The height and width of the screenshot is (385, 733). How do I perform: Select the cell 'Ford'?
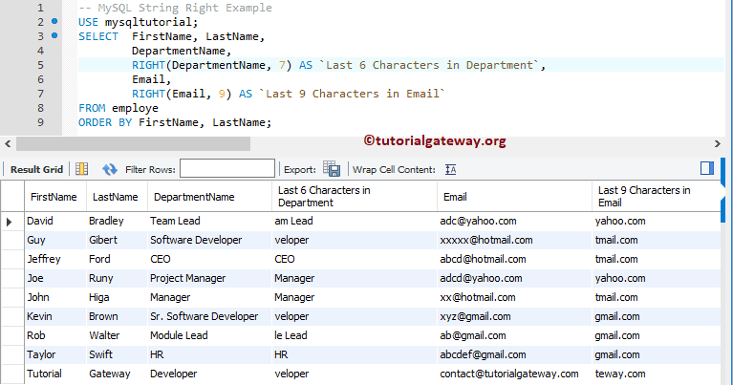pos(117,259)
